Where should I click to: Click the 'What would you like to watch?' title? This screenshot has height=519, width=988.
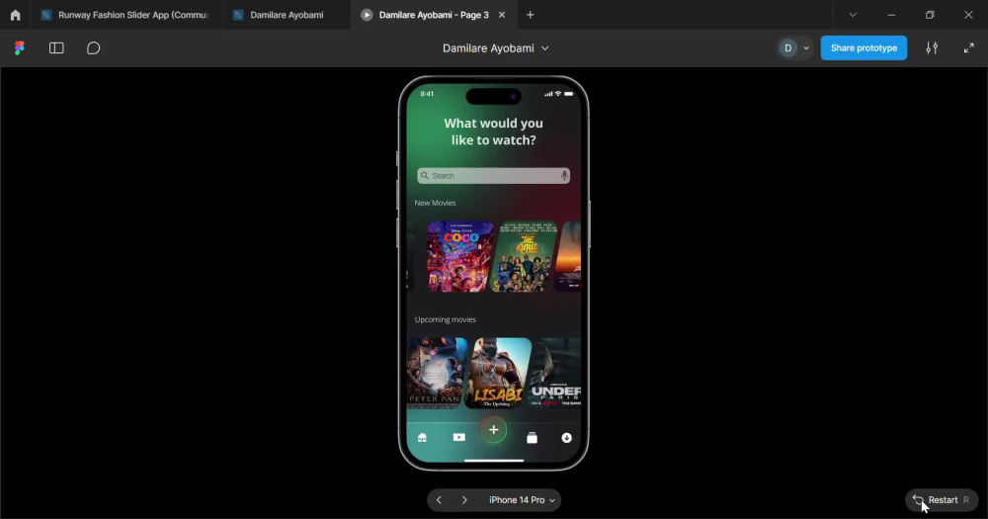pos(493,131)
